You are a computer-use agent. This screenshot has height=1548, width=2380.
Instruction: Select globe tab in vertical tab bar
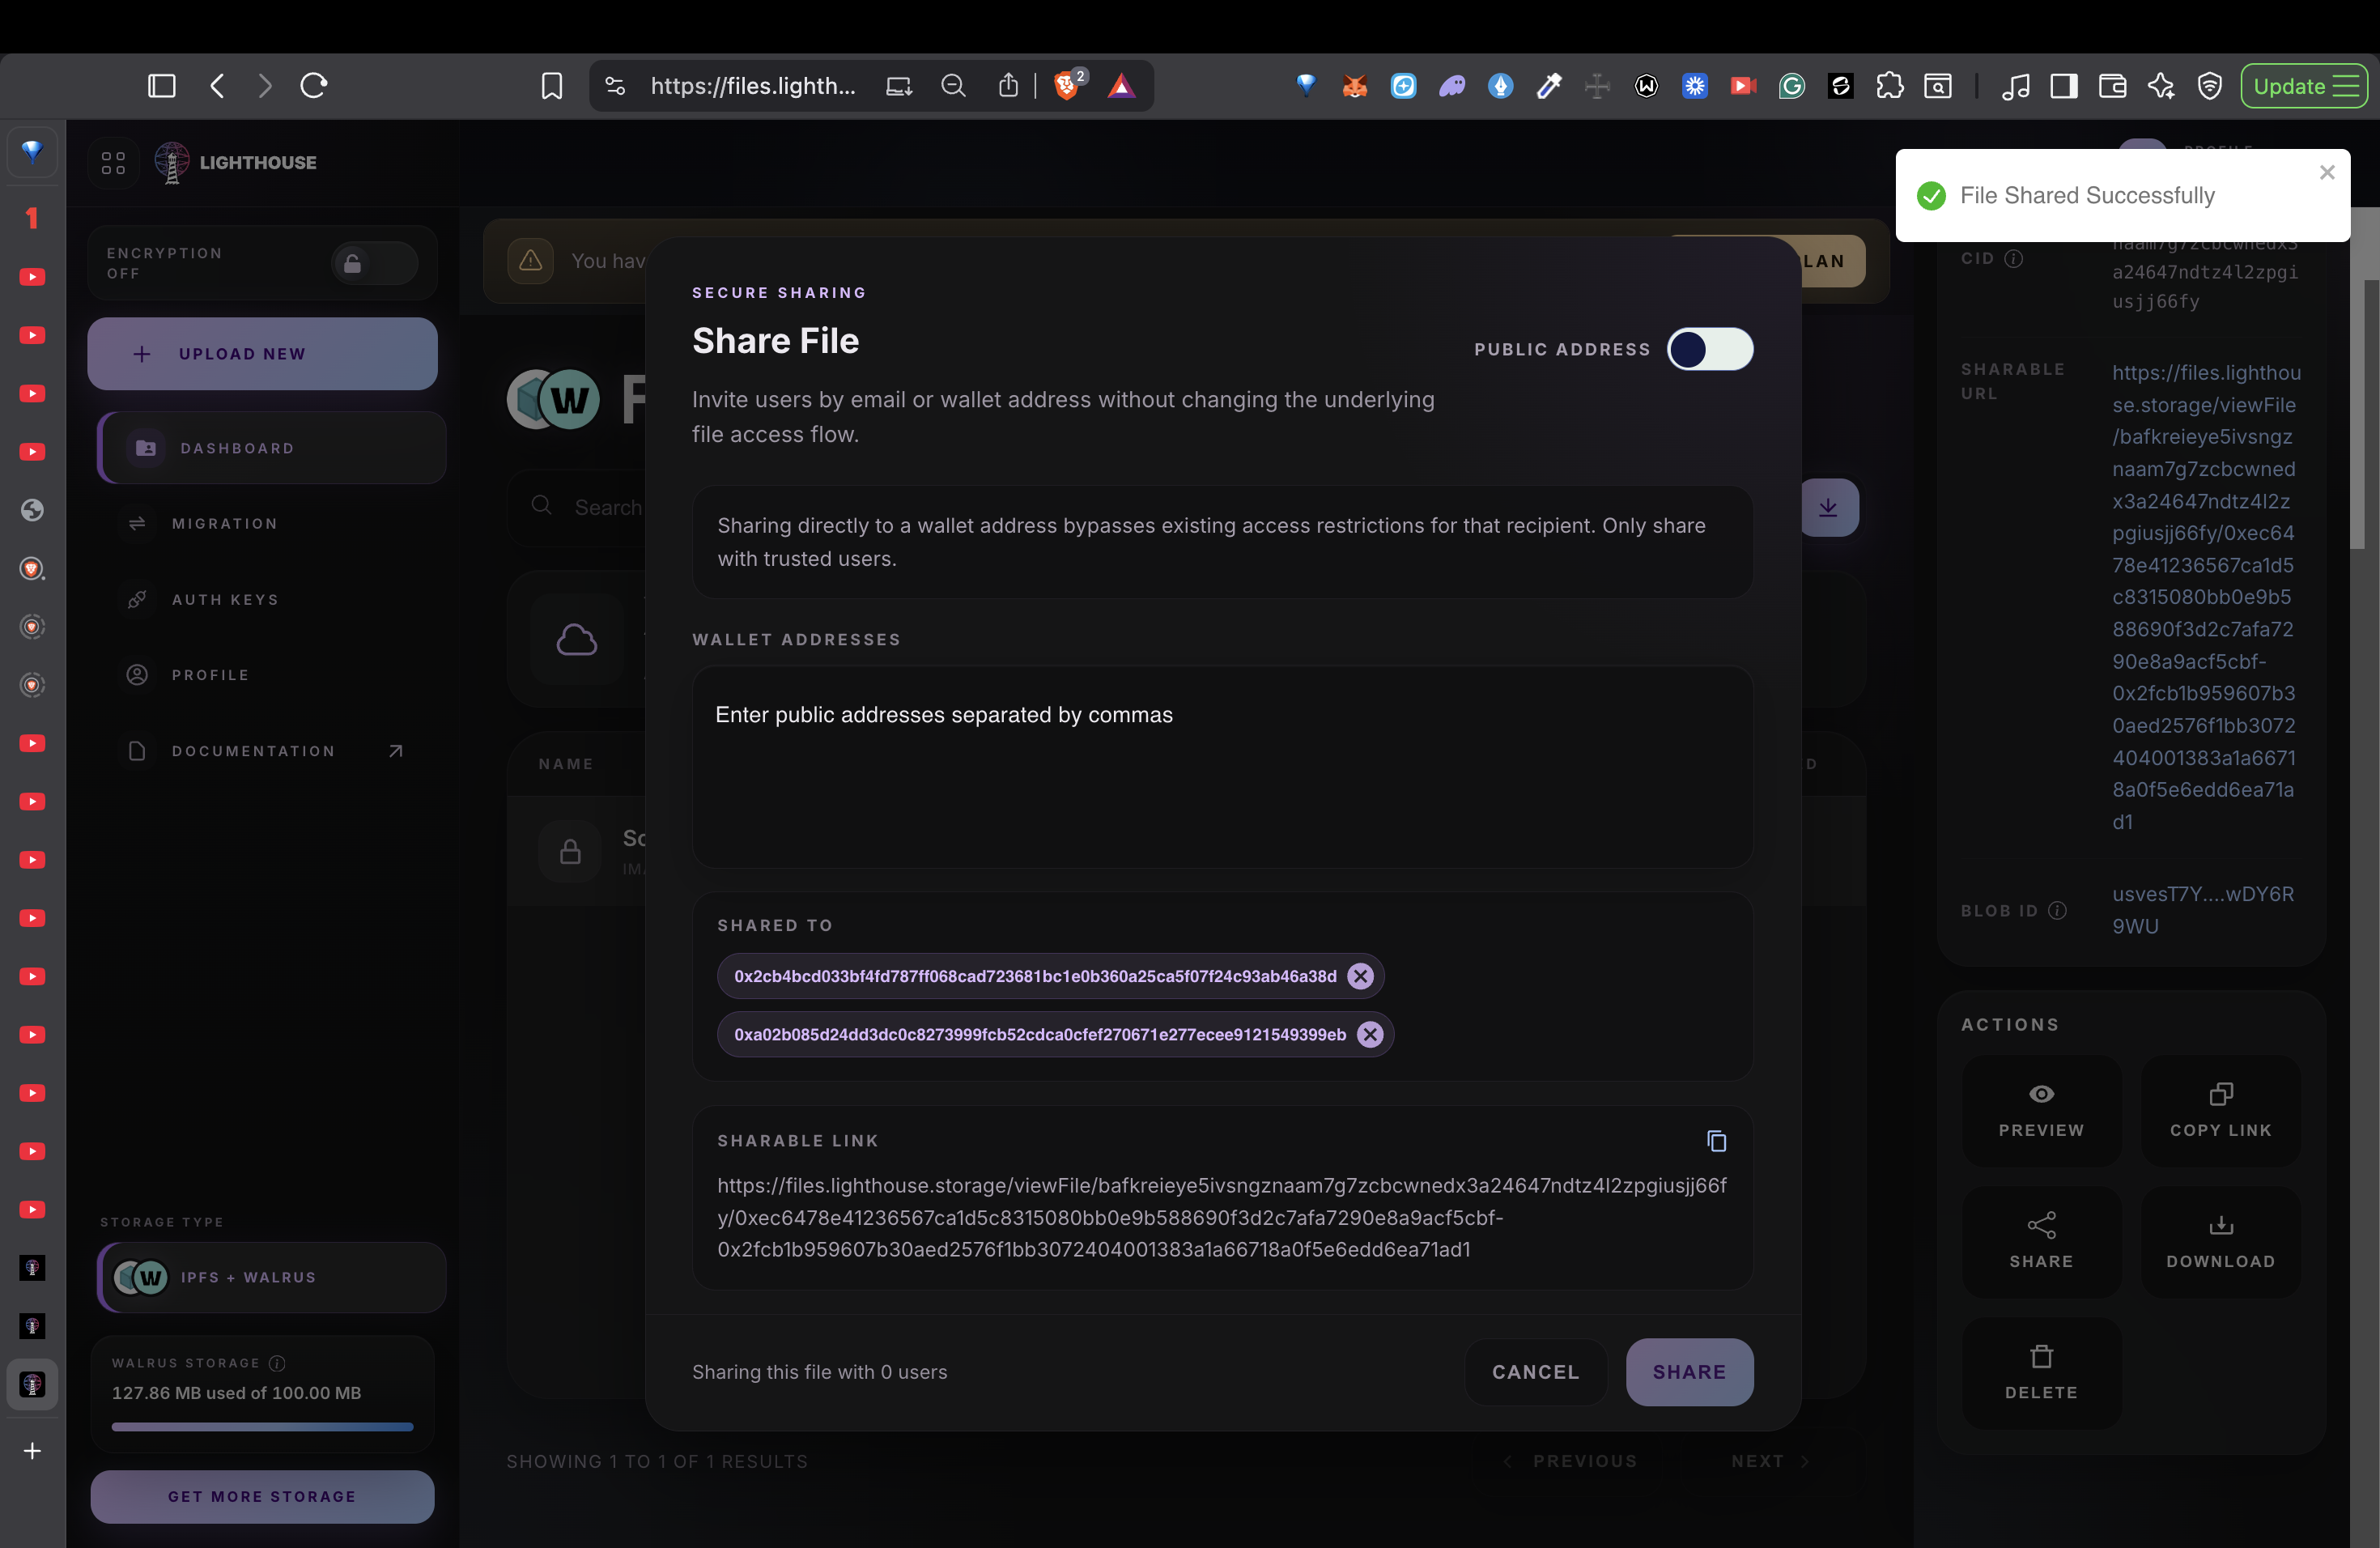click(32, 510)
